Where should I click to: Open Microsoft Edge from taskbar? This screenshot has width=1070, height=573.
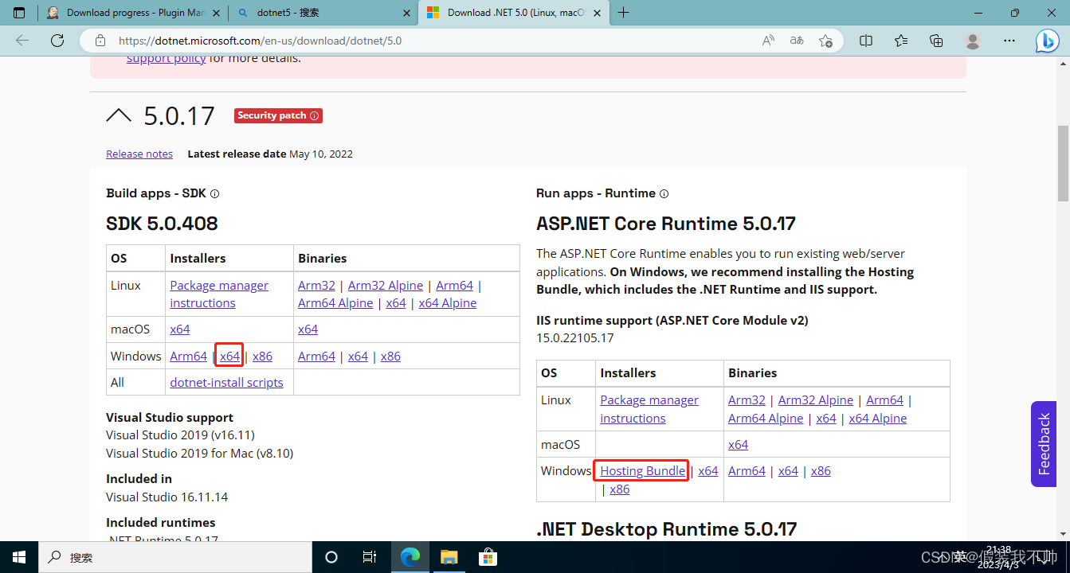pyautogui.click(x=410, y=557)
